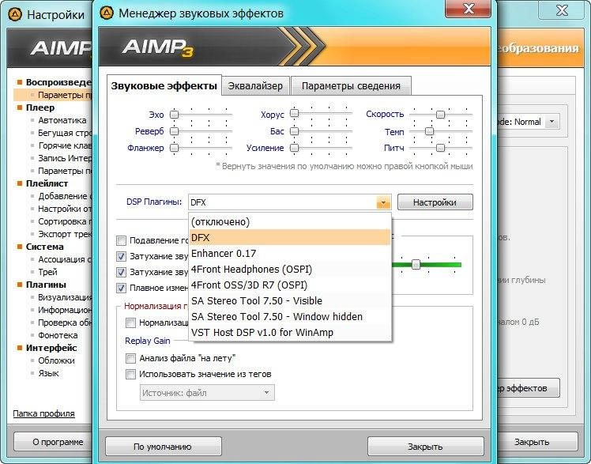Open Автоматика in the settings tree
The height and width of the screenshot is (464, 591).
click(62, 120)
